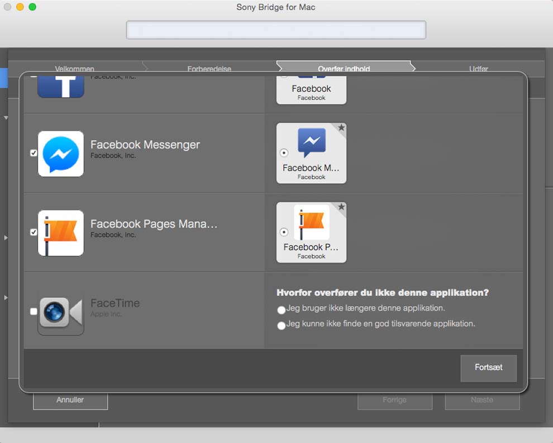Image resolution: width=553 pixels, height=443 pixels.
Task: Check the FaceTime checkbox
Action: tap(34, 311)
